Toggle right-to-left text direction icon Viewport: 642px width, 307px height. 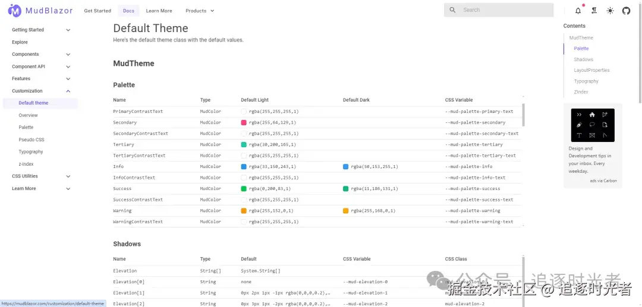[x=594, y=11]
